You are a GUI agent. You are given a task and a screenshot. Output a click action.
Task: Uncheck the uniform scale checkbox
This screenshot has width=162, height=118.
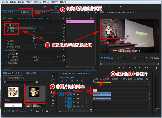(34, 38)
